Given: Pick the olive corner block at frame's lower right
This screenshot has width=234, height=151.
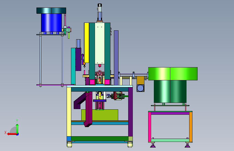Looking at the screenshot, I should click(x=130, y=139).
